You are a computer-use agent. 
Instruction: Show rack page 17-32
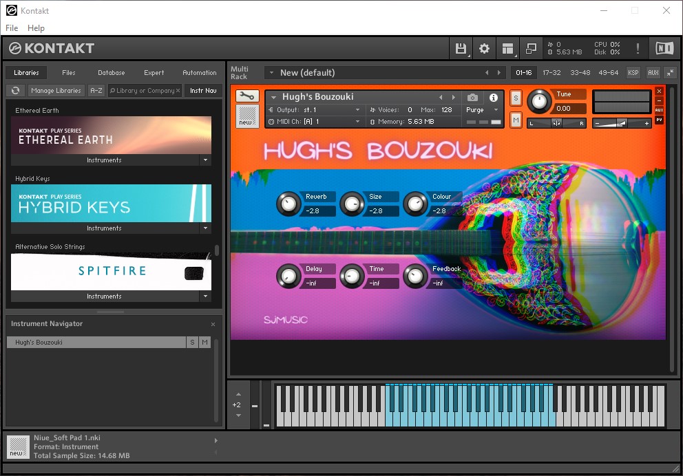pos(551,73)
